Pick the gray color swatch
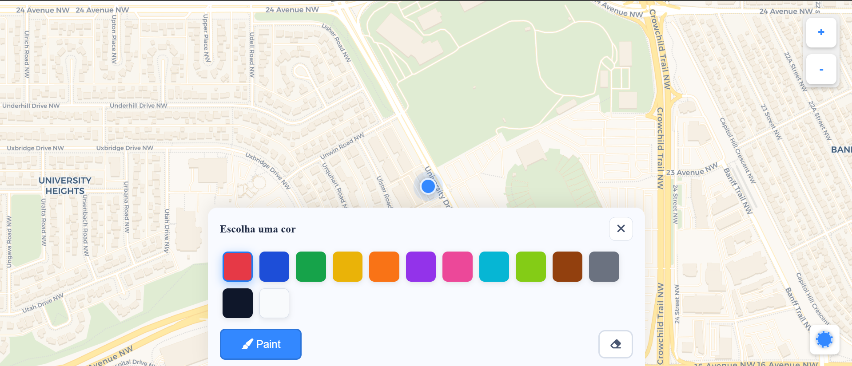 point(604,267)
